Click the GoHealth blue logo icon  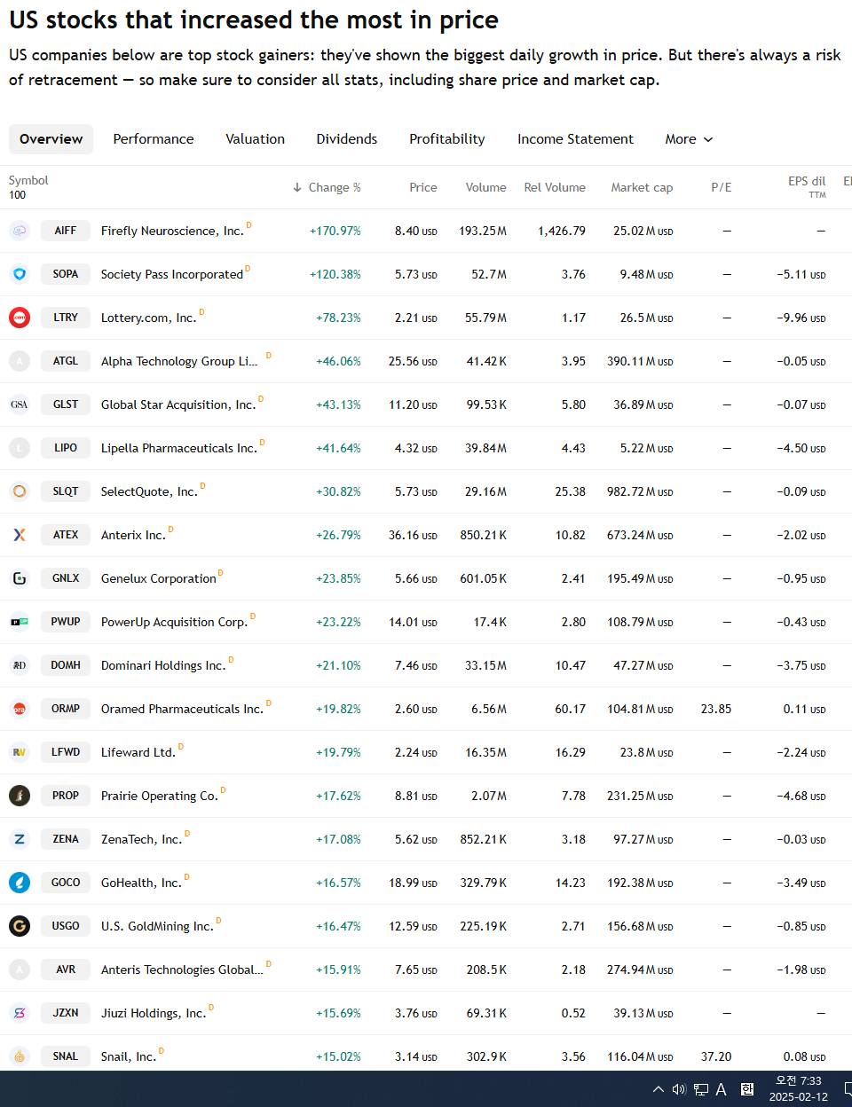pos(20,883)
